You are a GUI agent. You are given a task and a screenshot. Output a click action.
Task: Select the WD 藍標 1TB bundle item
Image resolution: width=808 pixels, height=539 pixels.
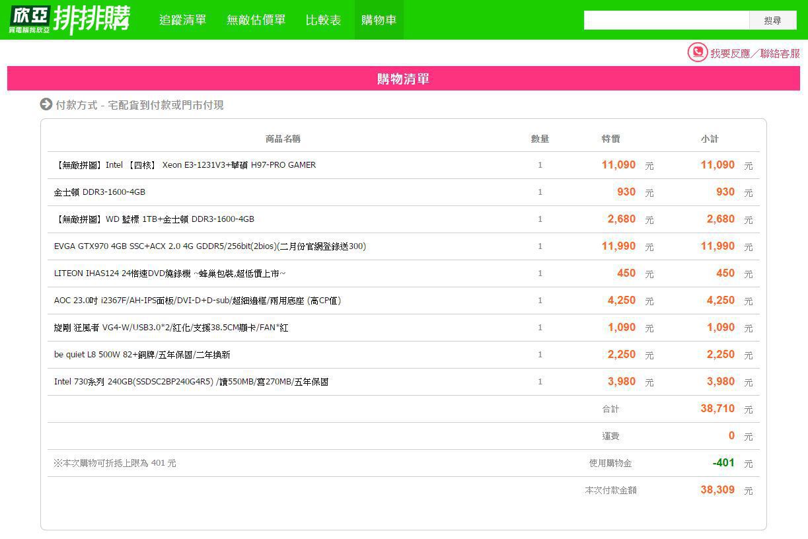click(x=154, y=219)
